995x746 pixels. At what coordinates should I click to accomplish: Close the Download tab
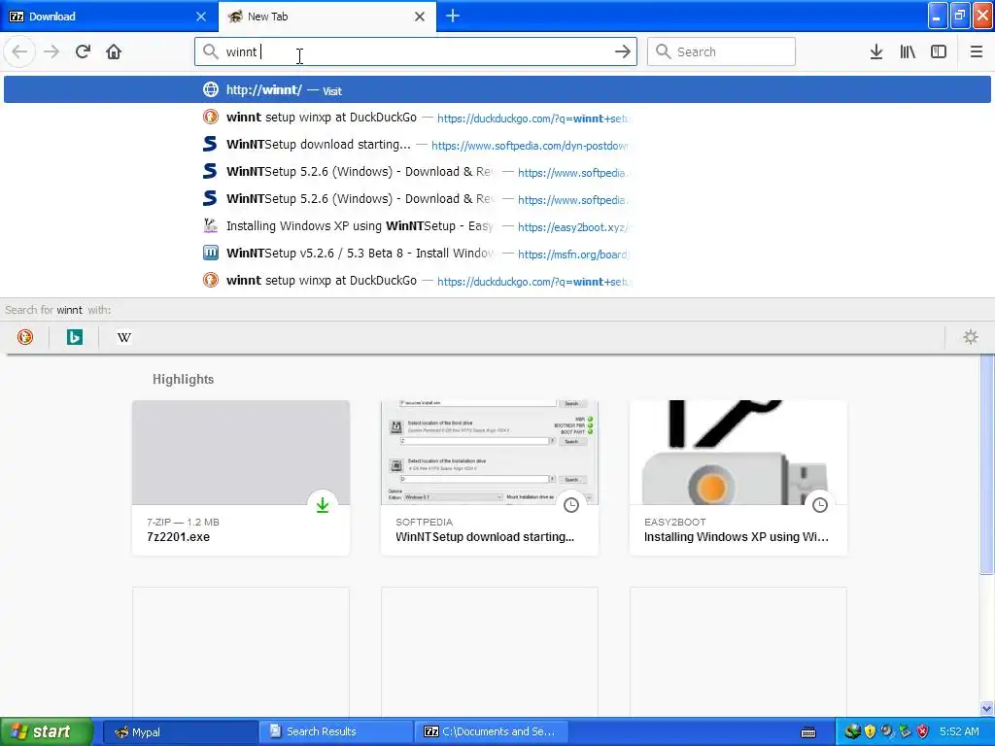[x=201, y=17]
